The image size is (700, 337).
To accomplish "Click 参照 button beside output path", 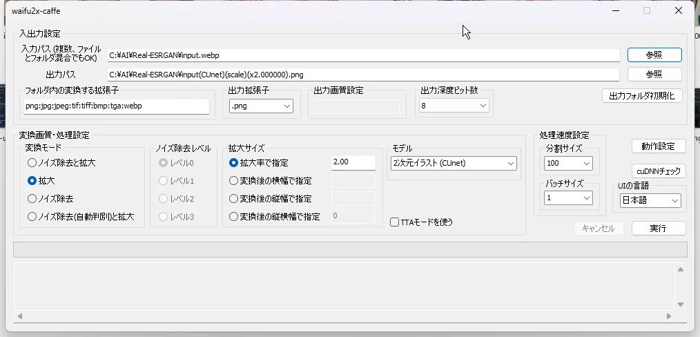I will click(x=654, y=74).
